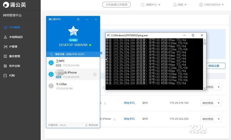
Task: Click the green online status indicator
Action: pyautogui.click(x=90, y=45)
